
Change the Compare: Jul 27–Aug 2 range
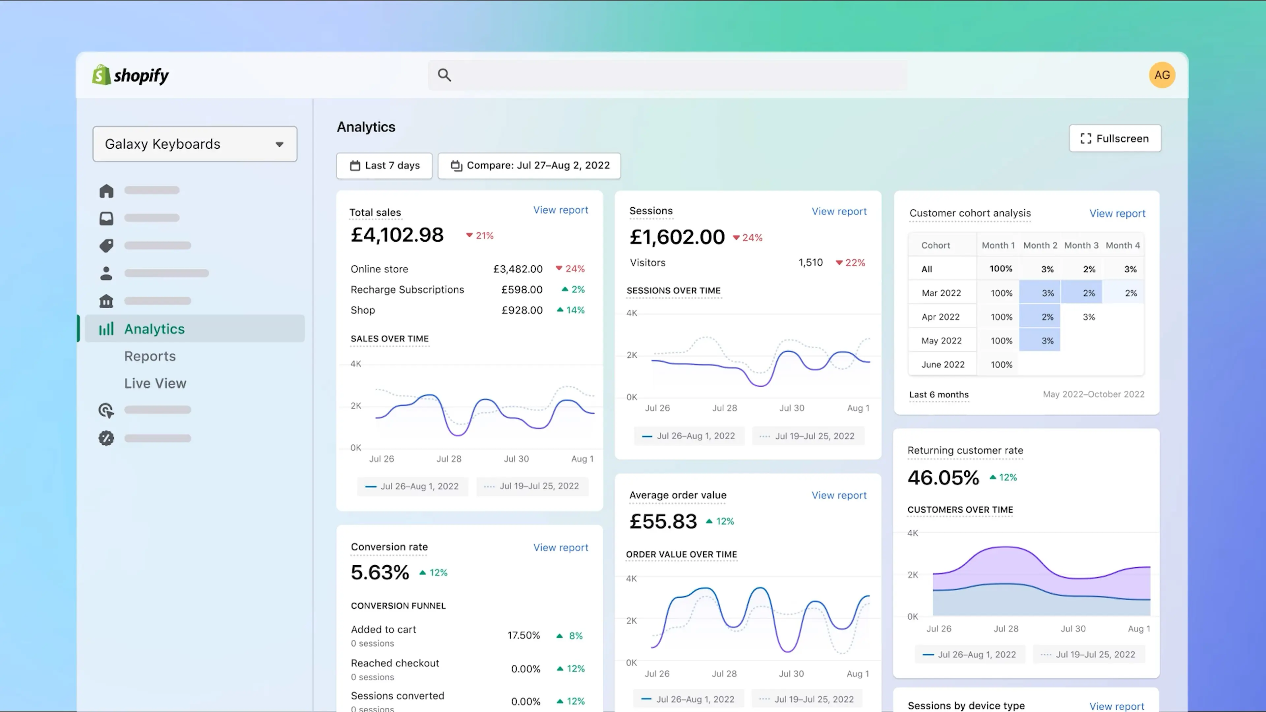(x=529, y=165)
